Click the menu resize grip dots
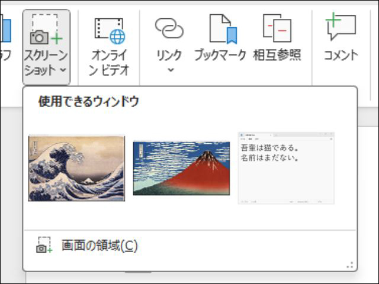Viewport: 379px width, 284px height. click(350, 265)
